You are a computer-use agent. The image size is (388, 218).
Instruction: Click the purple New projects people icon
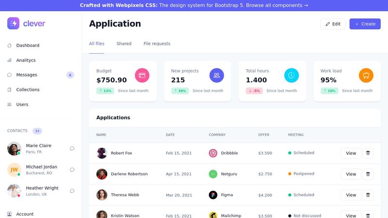[217, 75]
